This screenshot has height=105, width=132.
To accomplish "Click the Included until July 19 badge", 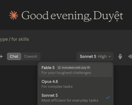I will pos(74,68).
